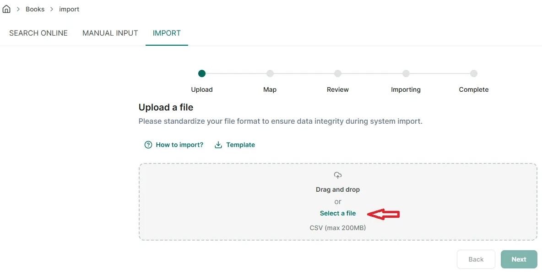This screenshot has width=542, height=273.
Task: Click the cloud upload icon
Action: 338,175
